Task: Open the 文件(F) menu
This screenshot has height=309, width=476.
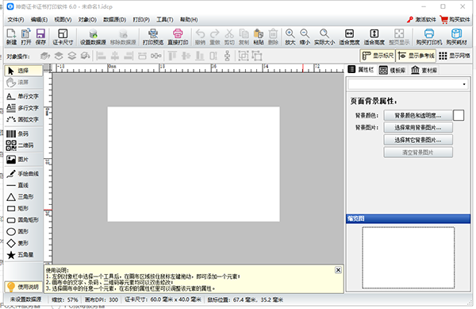Action: (16, 20)
